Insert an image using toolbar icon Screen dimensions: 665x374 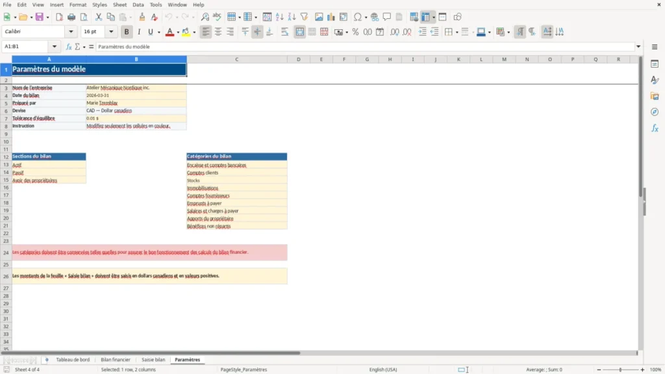click(x=319, y=17)
